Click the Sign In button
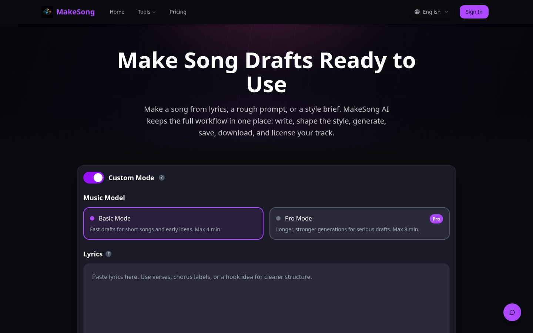 pyautogui.click(x=474, y=12)
